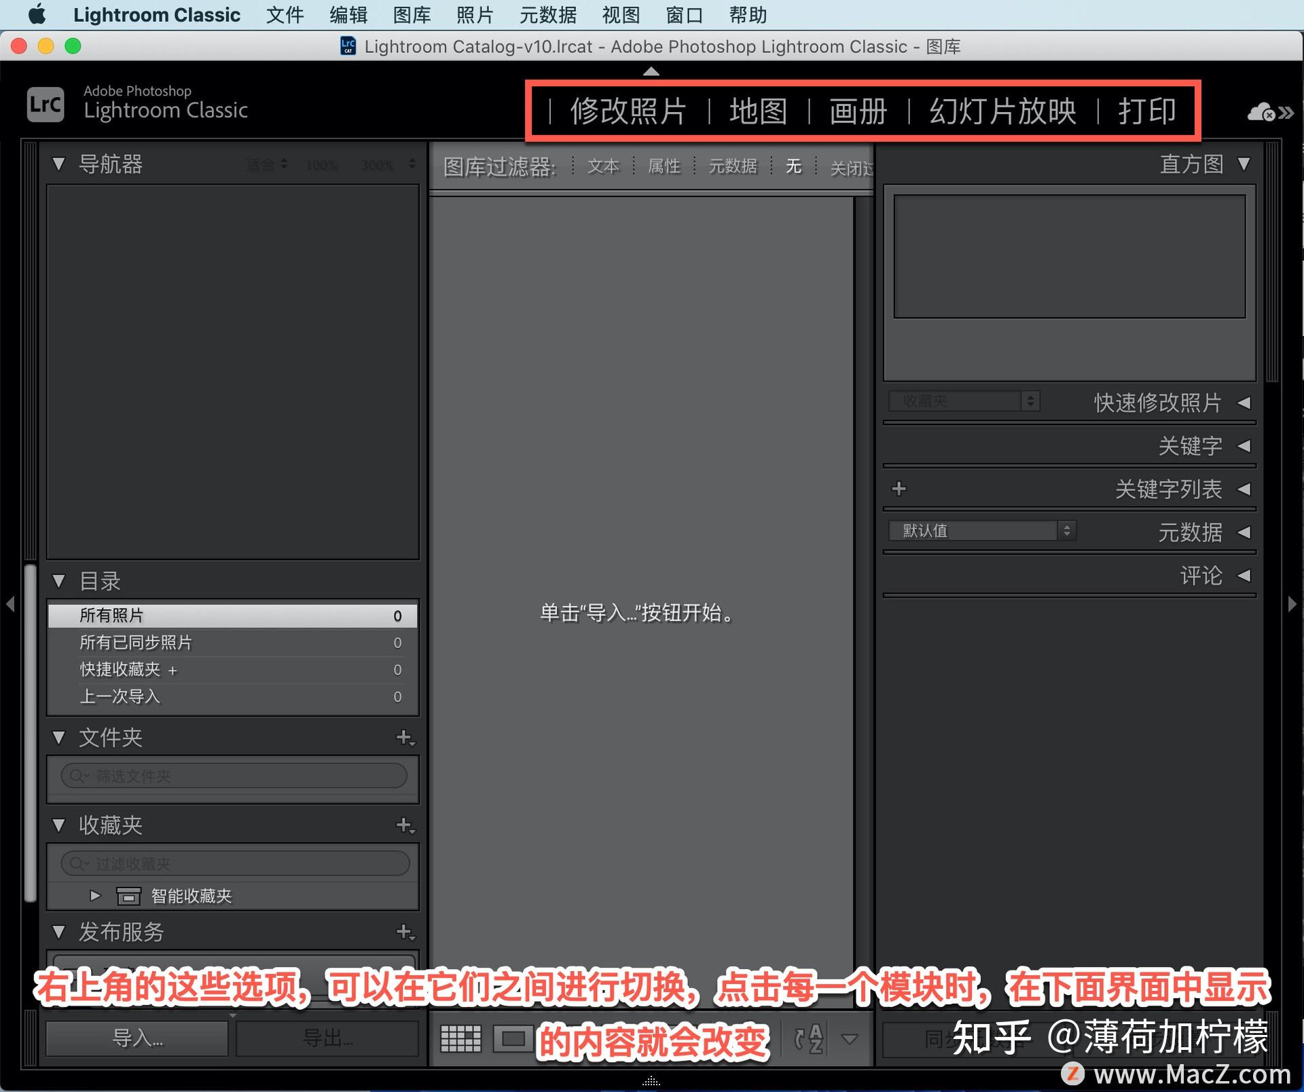
Task: Collapse the 文件夹 panel
Action: pos(58,738)
